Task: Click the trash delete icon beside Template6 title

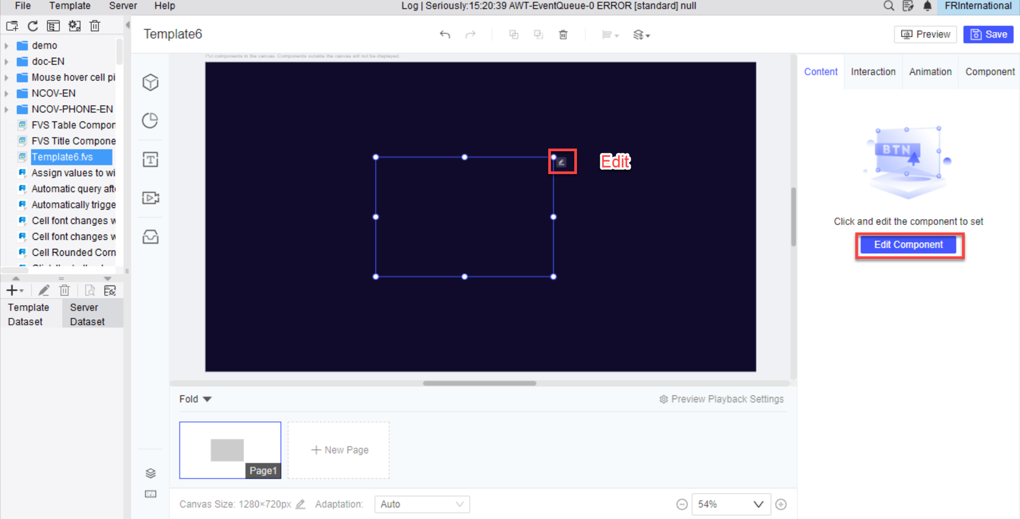Action: click(563, 34)
